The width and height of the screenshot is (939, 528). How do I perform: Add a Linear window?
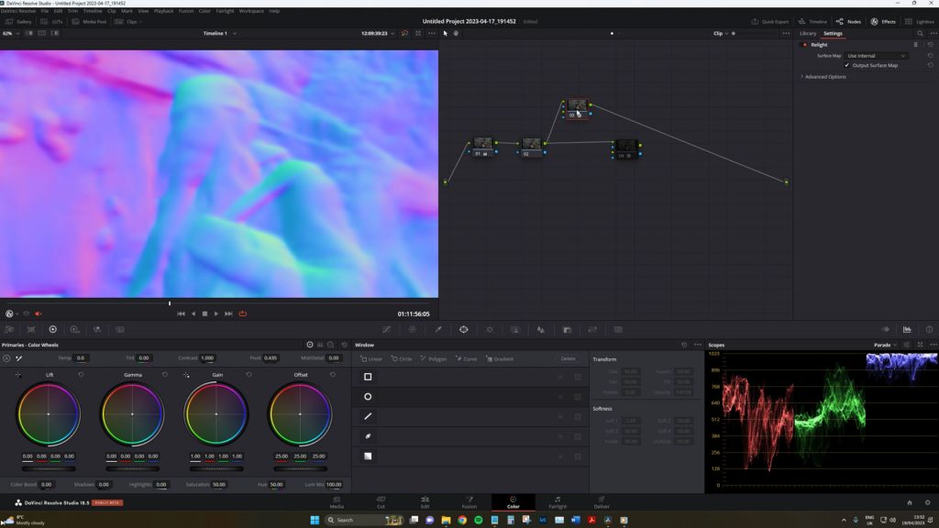tap(371, 359)
